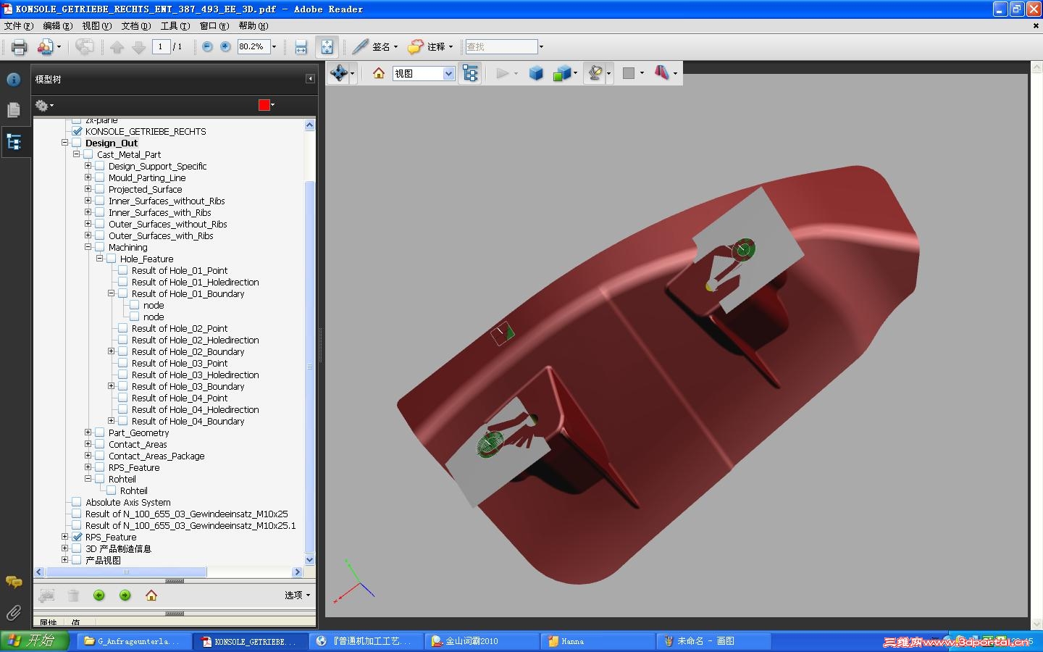Image resolution: width=1043 pixels, height=652 pixels.
Task: Click the 签名 sign button
Action: [x=374, y=47]
